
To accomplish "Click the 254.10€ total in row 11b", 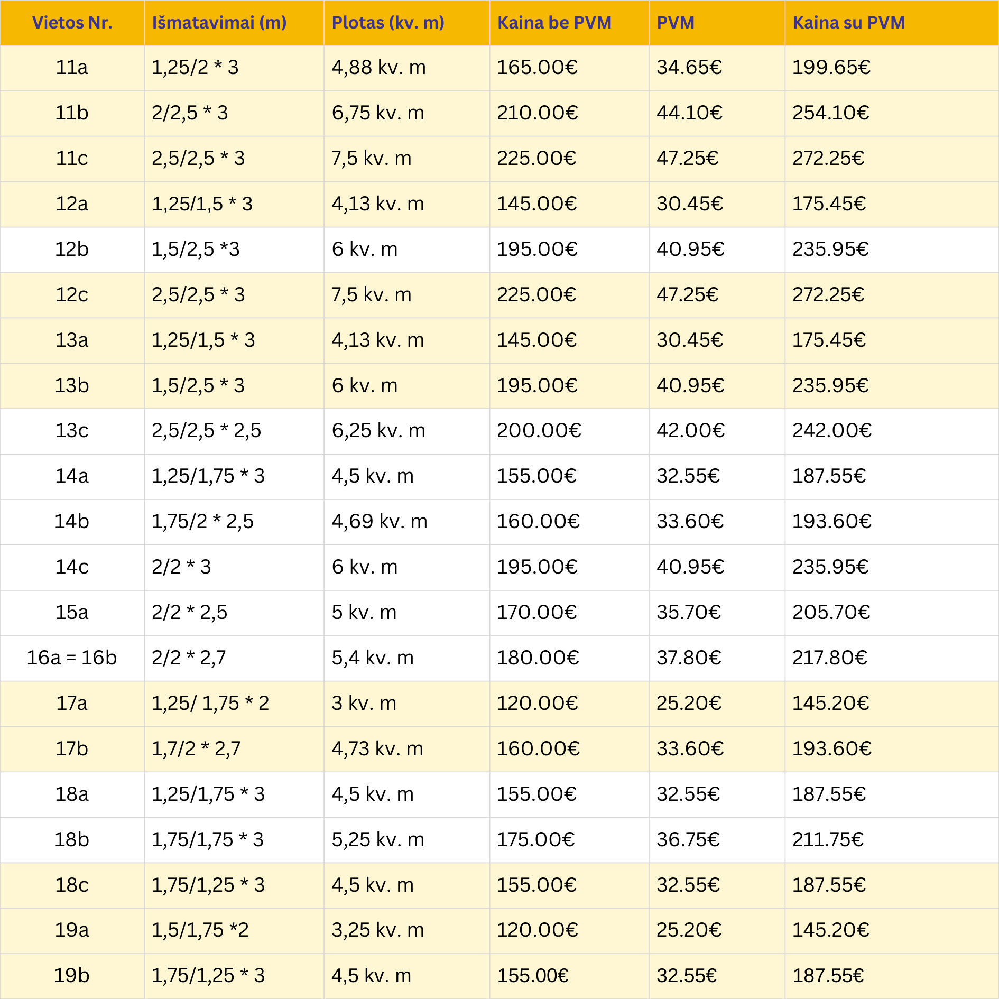I will pos(830,113).
